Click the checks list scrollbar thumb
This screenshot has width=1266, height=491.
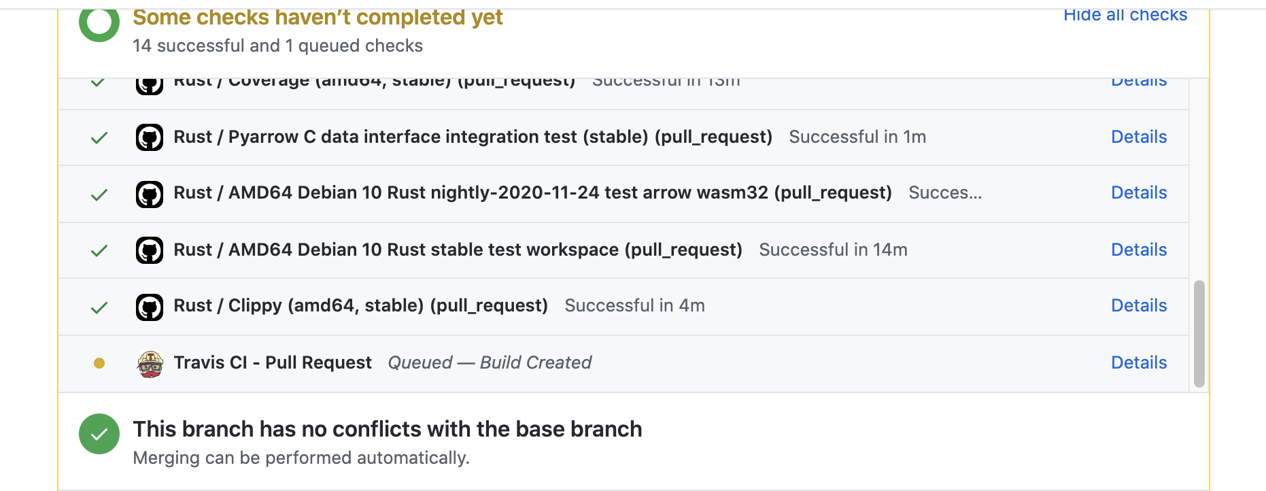(x=1199, y=333)
